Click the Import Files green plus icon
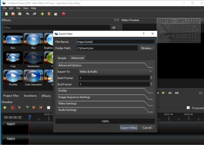This screenshot has width=204, height=145. [42, 14]
